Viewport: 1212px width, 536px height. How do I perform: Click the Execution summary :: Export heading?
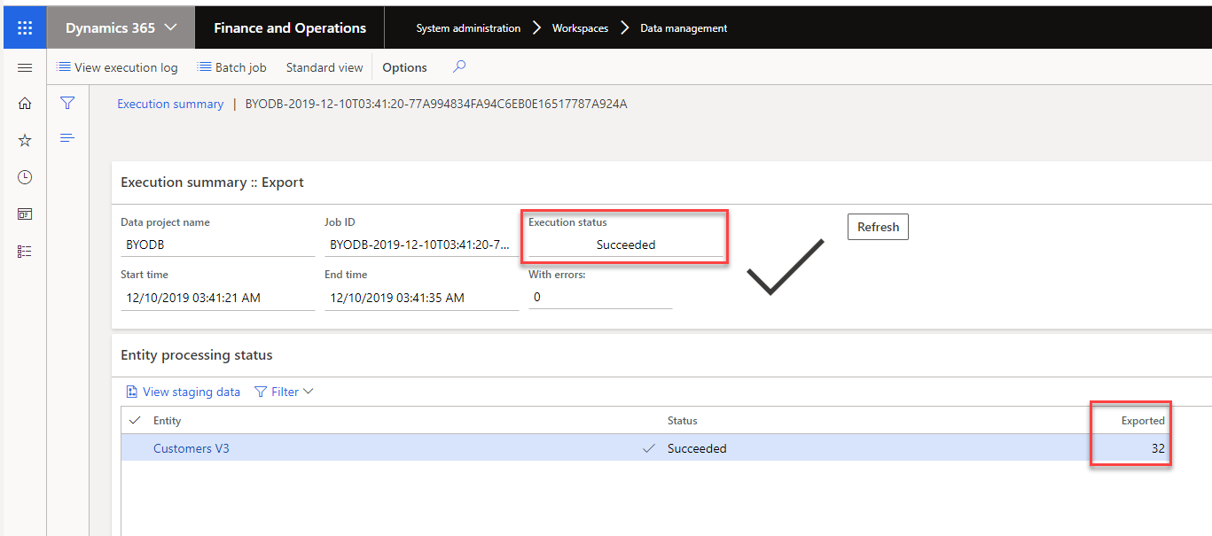pos(212,183)
